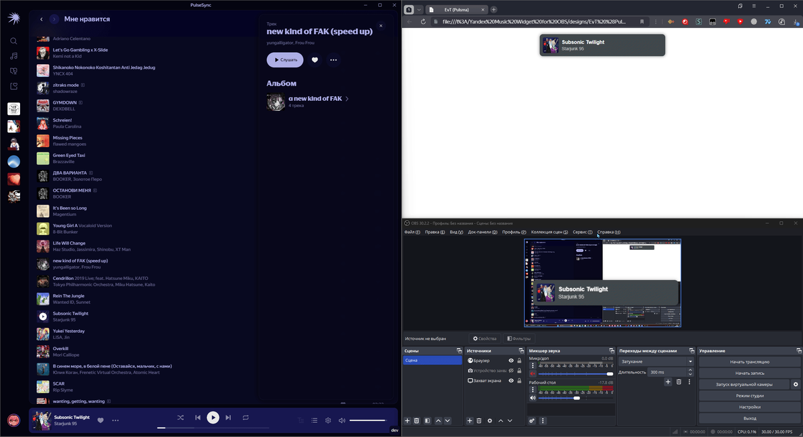Image resolution: width=803 pixels, height=437 pixels.
Task: Toggle visibility of Браузер source
Action: tap(511, 361)
